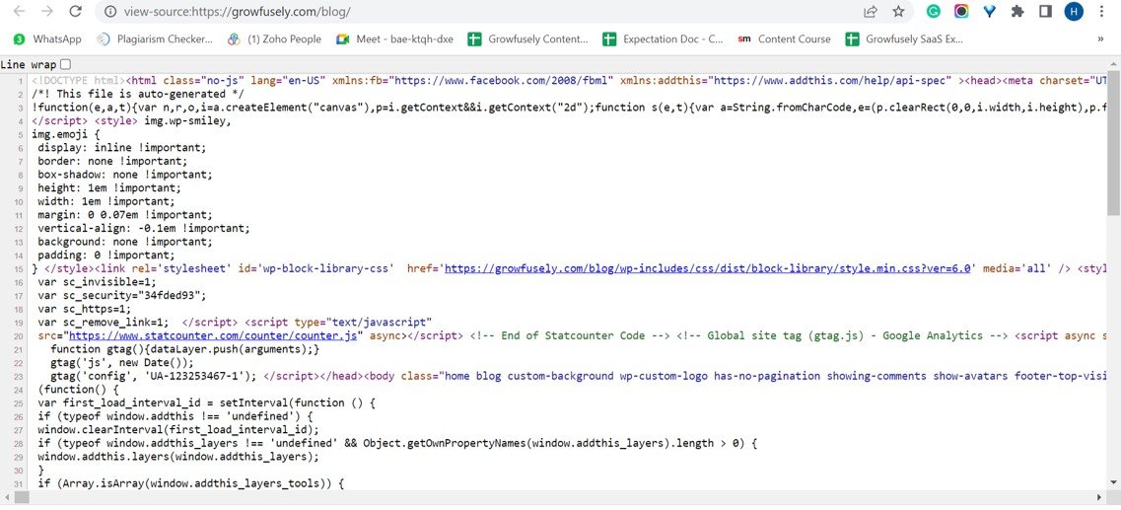Reload the page with the refresh icon
This screenshot has width=1121, height=510.
pyautogui.click(x=74, y=12)
